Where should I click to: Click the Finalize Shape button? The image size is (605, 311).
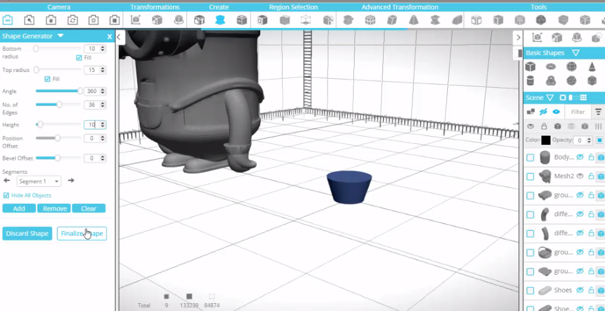point(82,233)
